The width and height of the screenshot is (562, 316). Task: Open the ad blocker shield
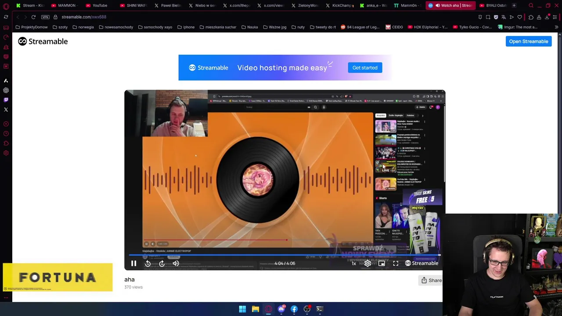[x=496, y=17]
